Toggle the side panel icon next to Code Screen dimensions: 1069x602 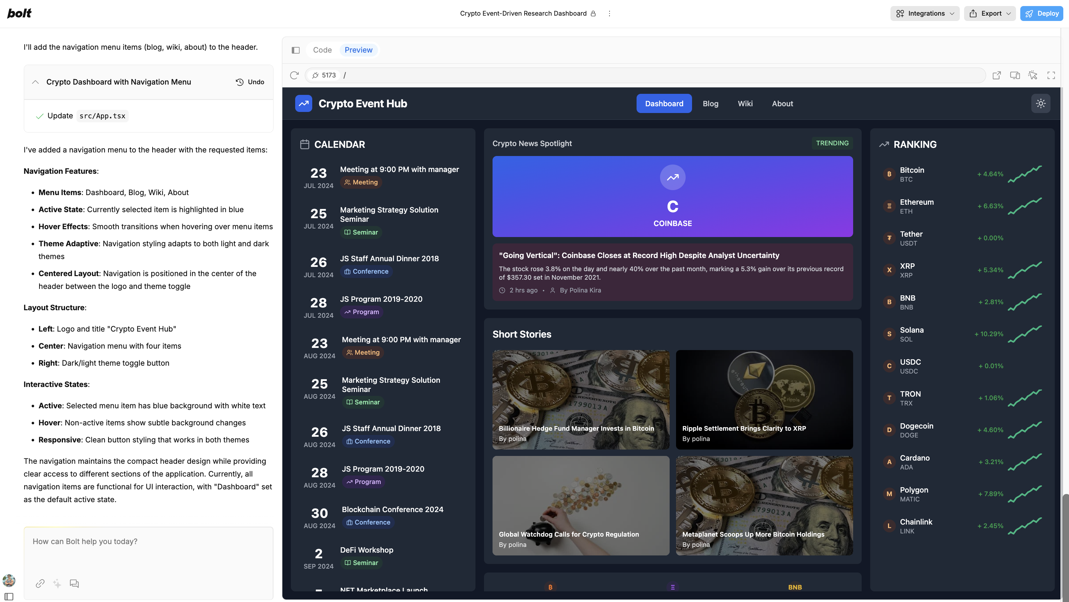296,50
